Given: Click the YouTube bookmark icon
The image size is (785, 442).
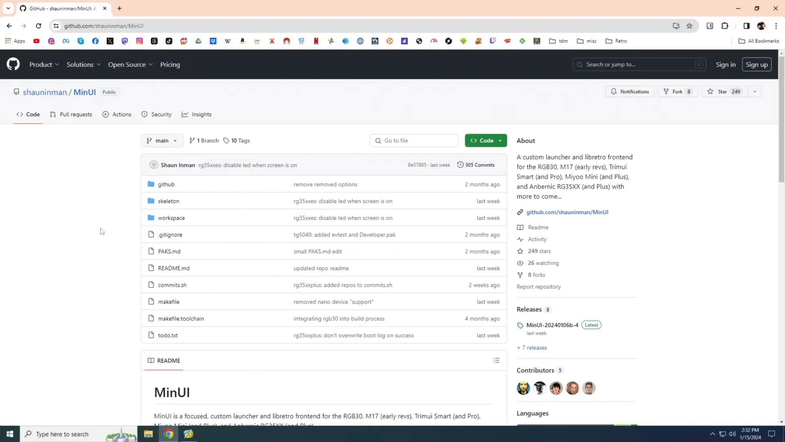Looking at the screenshot, I should pos(36,41).
